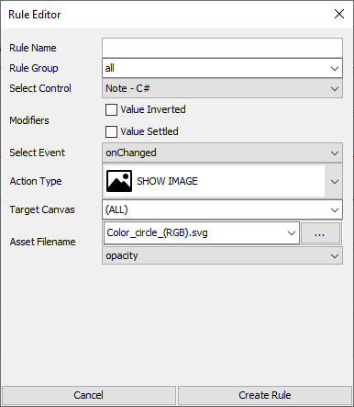
Task: Expand the Action Type dropdown arrow
Action: (335, 182)
